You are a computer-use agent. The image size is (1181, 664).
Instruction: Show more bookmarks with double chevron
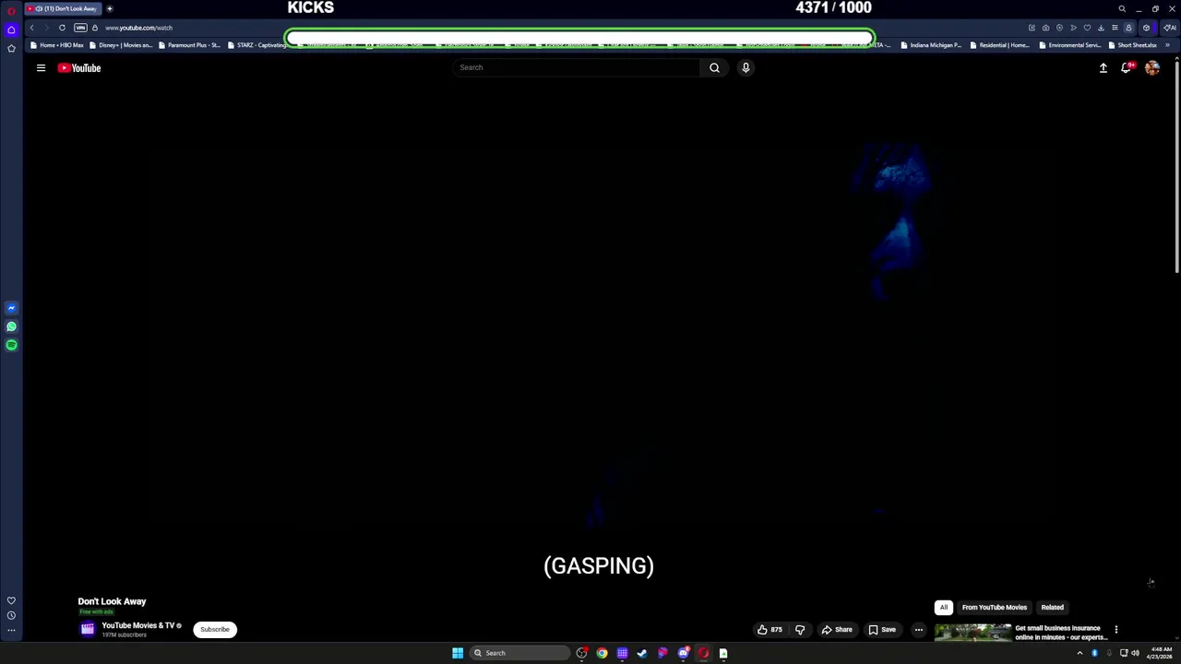[1167, 45]
